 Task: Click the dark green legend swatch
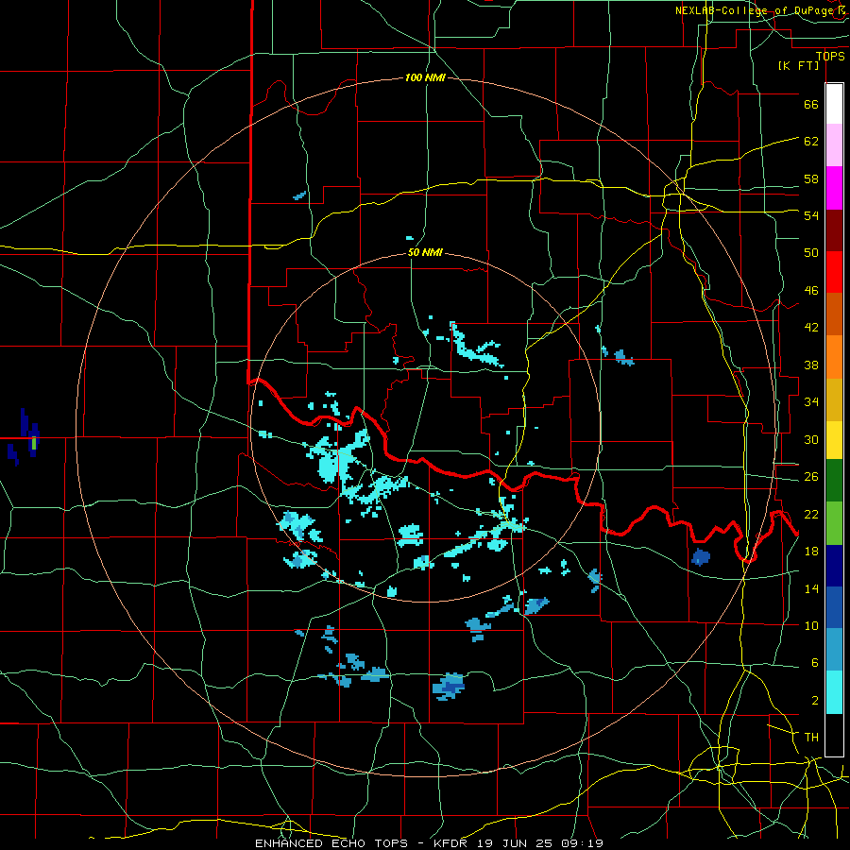coord(834,481)
